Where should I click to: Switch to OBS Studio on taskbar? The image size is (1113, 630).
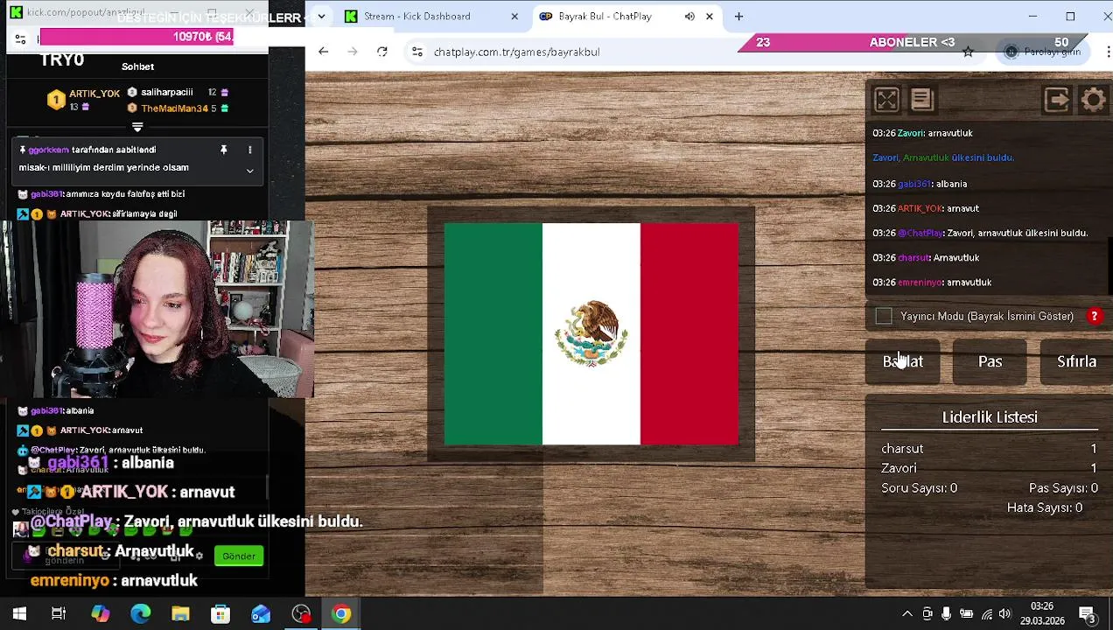click(x=301, y=614)
